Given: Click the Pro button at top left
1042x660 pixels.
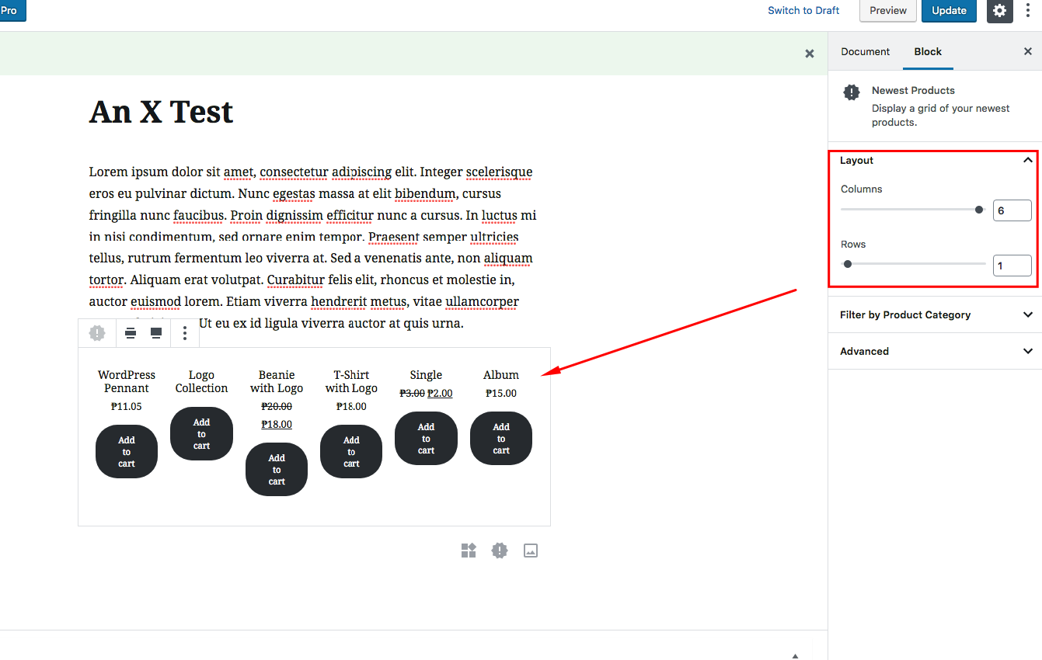Looking at the screenshot, I should point(12,10).
